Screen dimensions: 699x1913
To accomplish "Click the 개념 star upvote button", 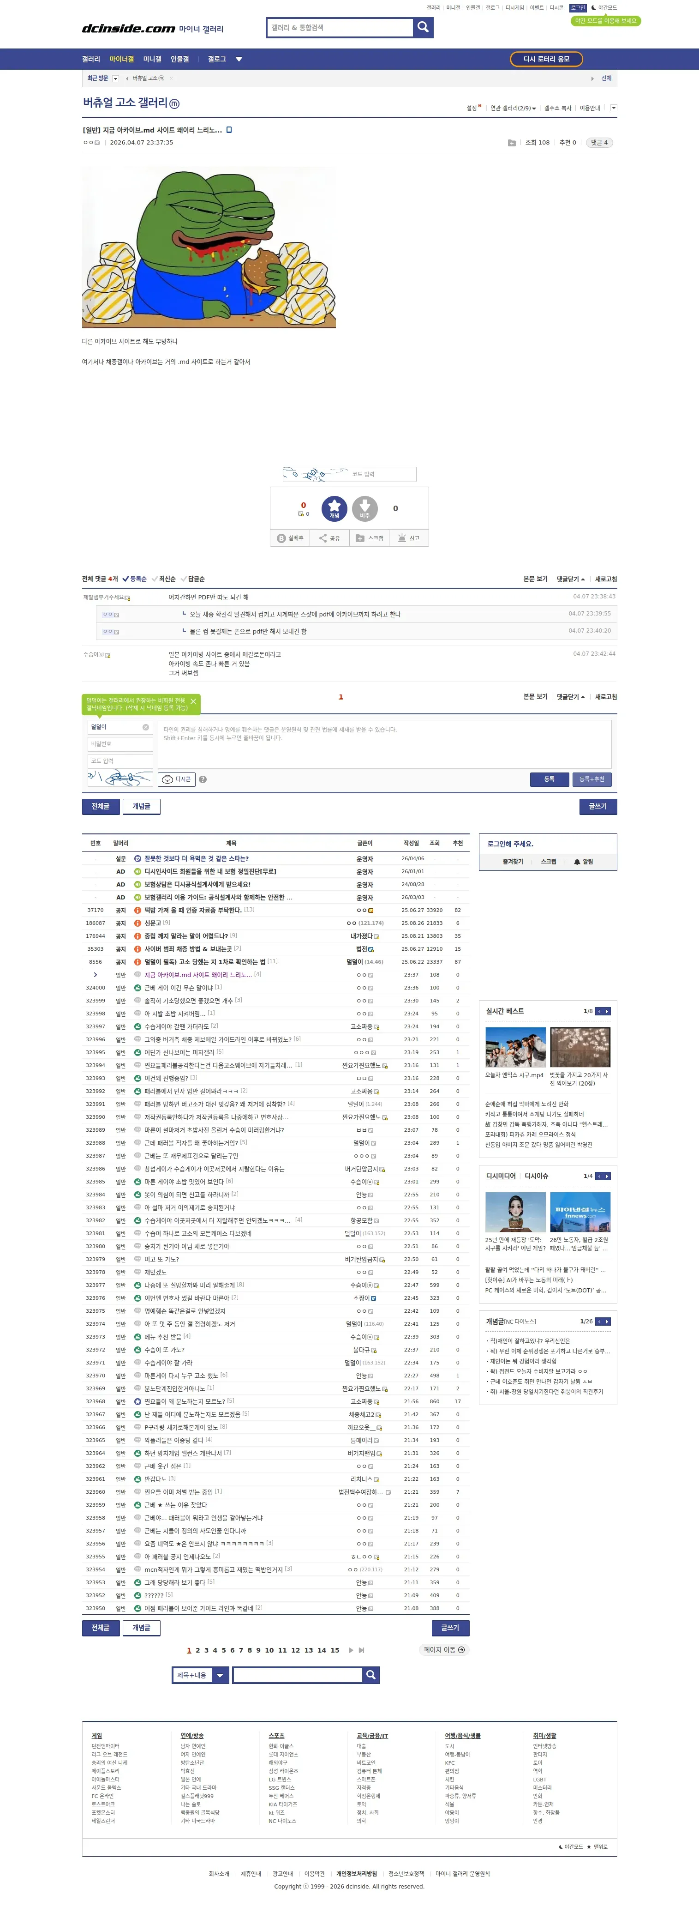I will [334, 509].
